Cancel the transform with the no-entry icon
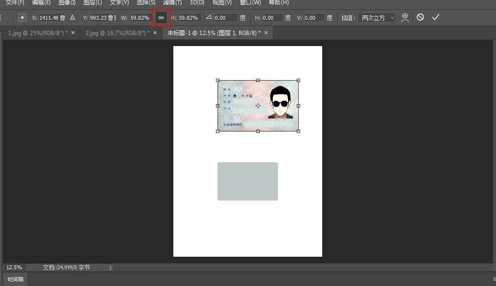 [x=420, y=17]
